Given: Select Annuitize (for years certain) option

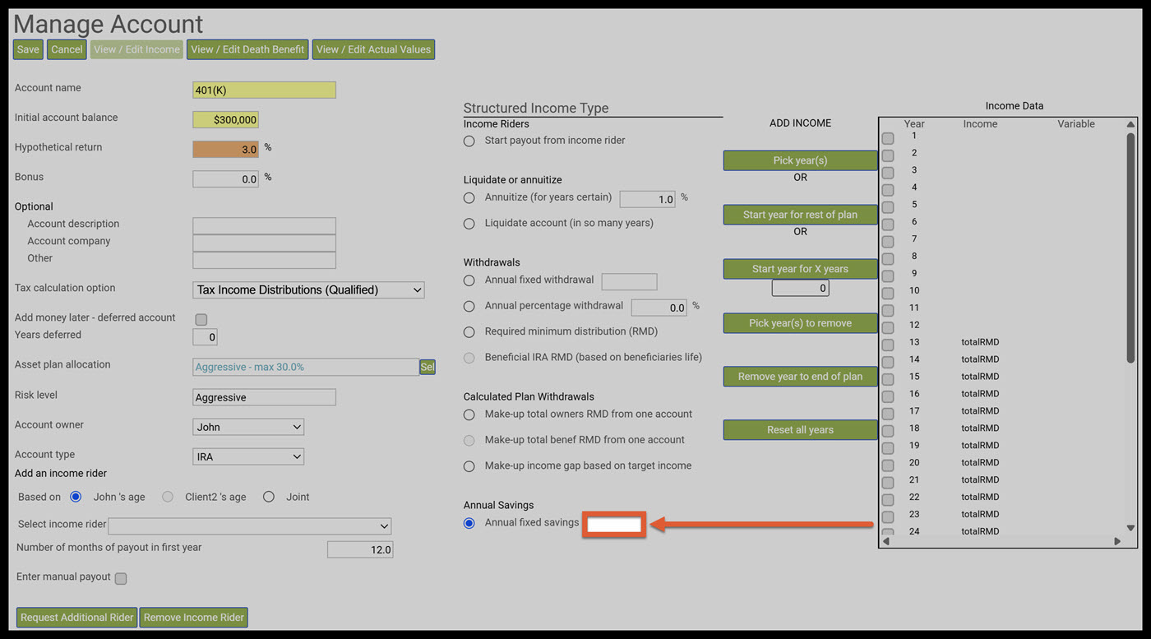Looking at the screenshot, I should click(x=469, y=198).
